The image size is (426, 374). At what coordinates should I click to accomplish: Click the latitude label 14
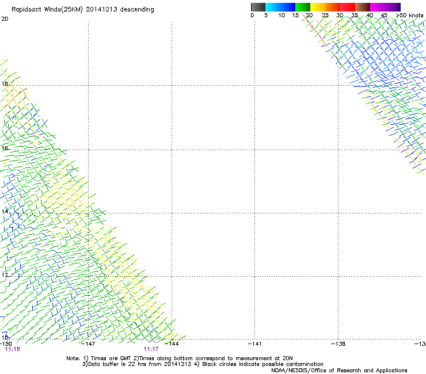pos(5,211)
